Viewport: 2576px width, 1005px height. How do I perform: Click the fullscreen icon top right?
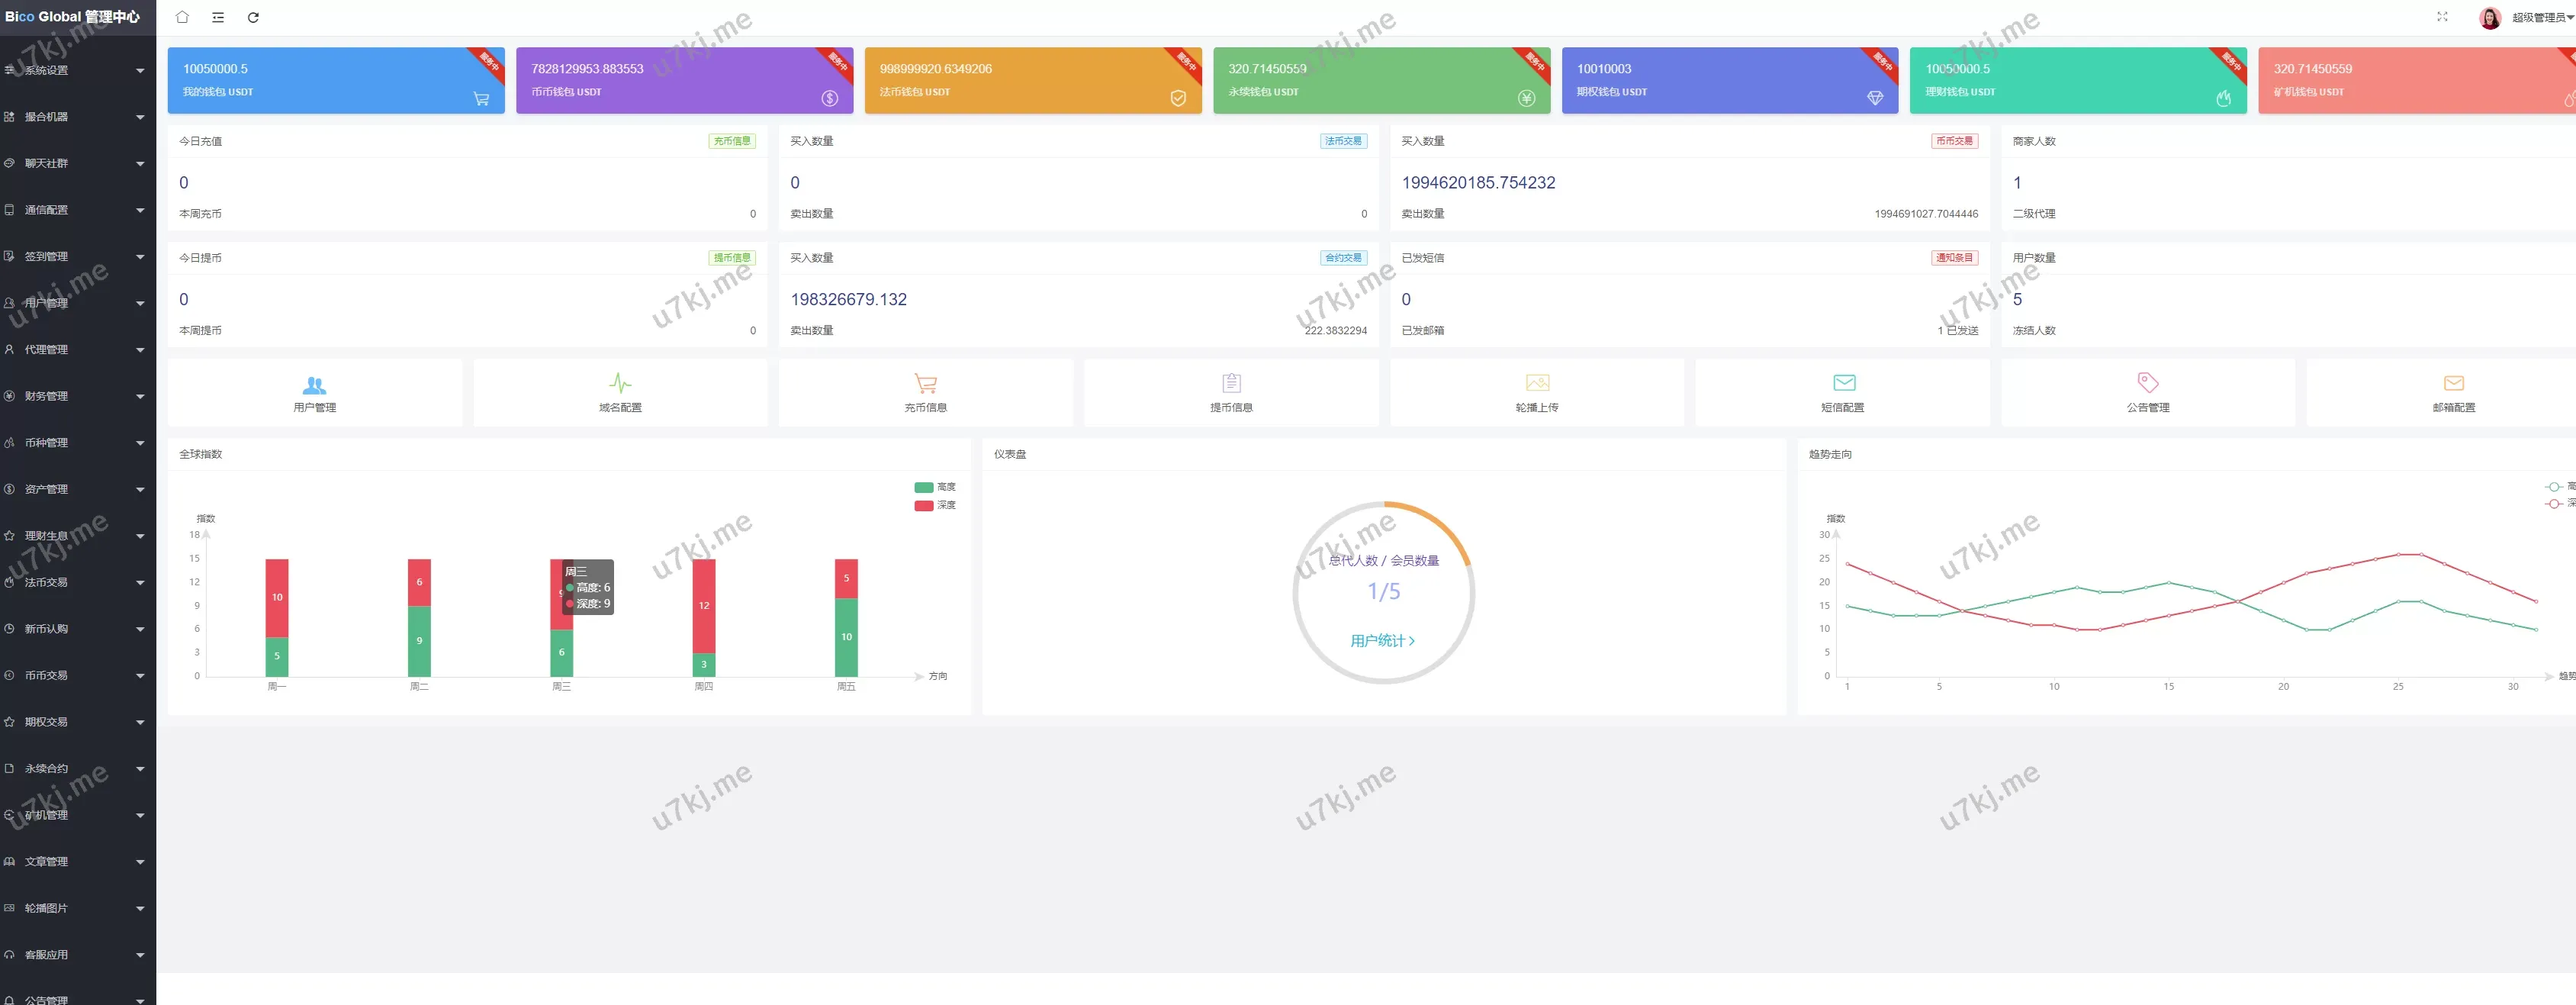click(x=2442, y=17)
